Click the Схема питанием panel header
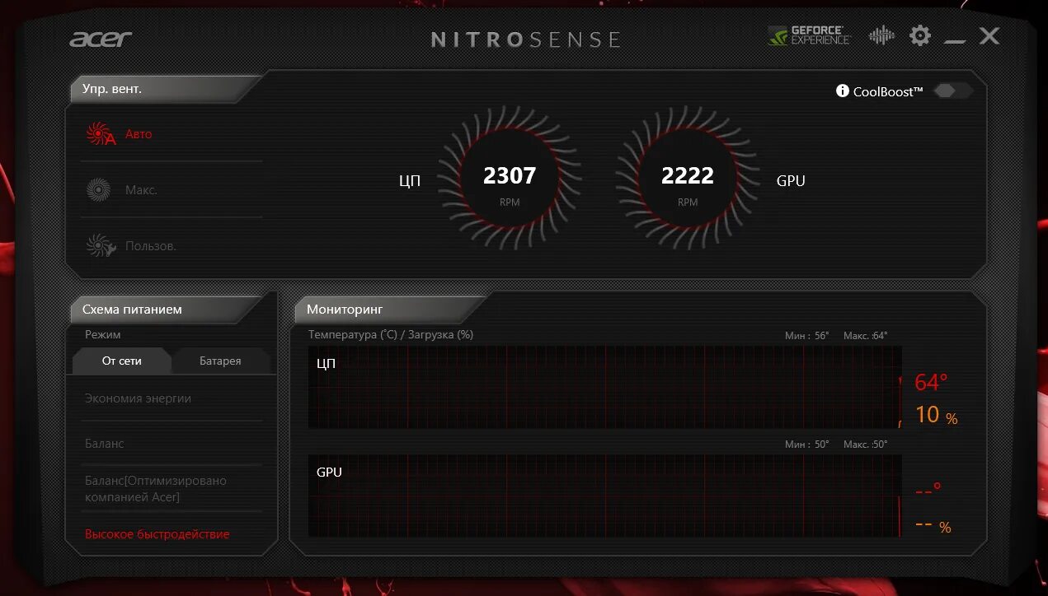Image resolution: width=1048 pixels, height=596 pixels. pyautogui.click(x=165, y=310)
